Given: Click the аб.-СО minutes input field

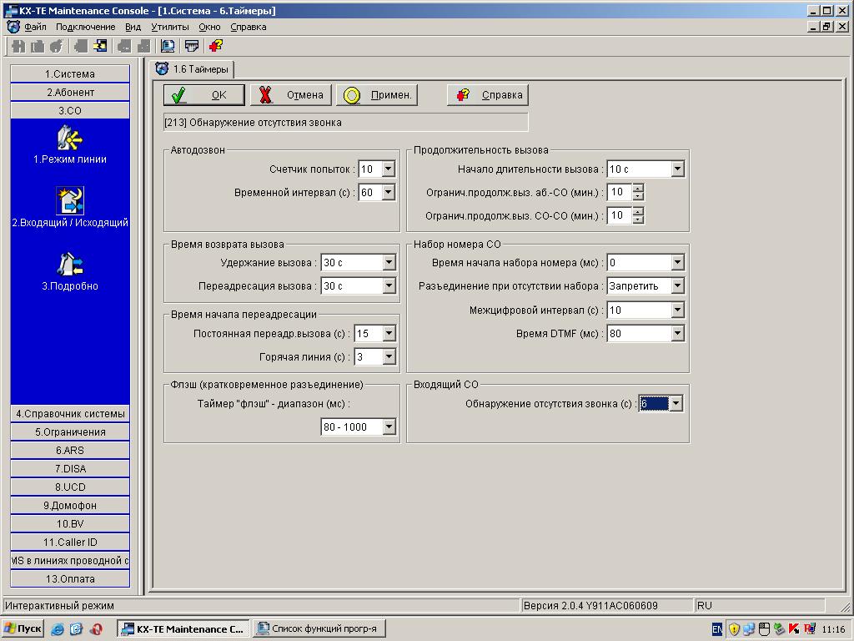Looking at the screenshot, I should tap(620, 193).
